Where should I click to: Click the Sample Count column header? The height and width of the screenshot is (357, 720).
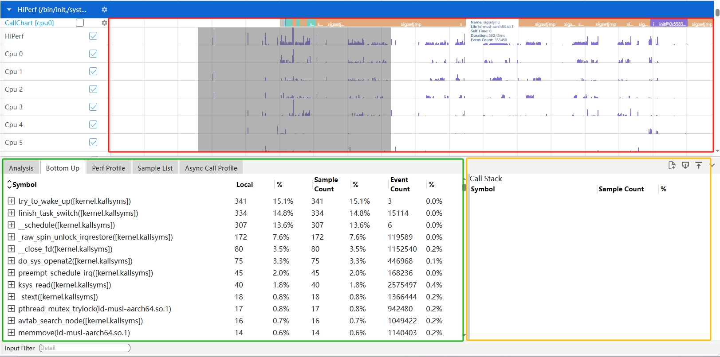tap(326, 184)
